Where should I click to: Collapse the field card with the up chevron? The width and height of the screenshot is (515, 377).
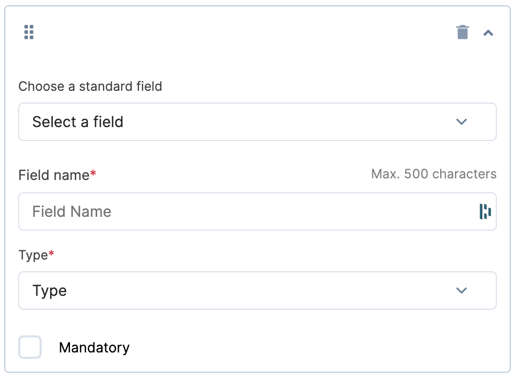pyautogui.click(x=488, y=32)
